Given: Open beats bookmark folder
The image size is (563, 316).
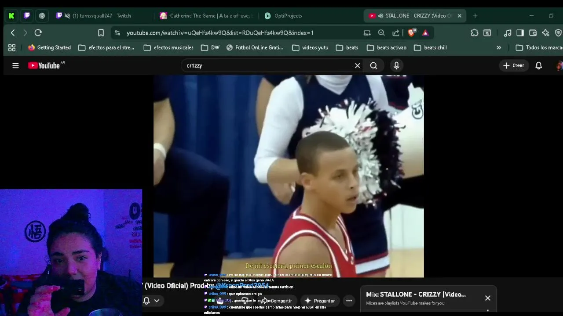Looking at the screenshot, I should click(x=347, y=47).
